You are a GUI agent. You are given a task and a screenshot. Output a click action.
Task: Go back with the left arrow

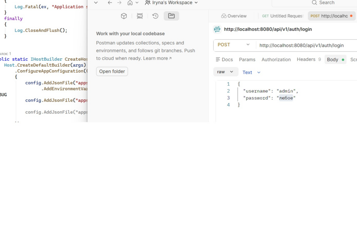(110, 3)
